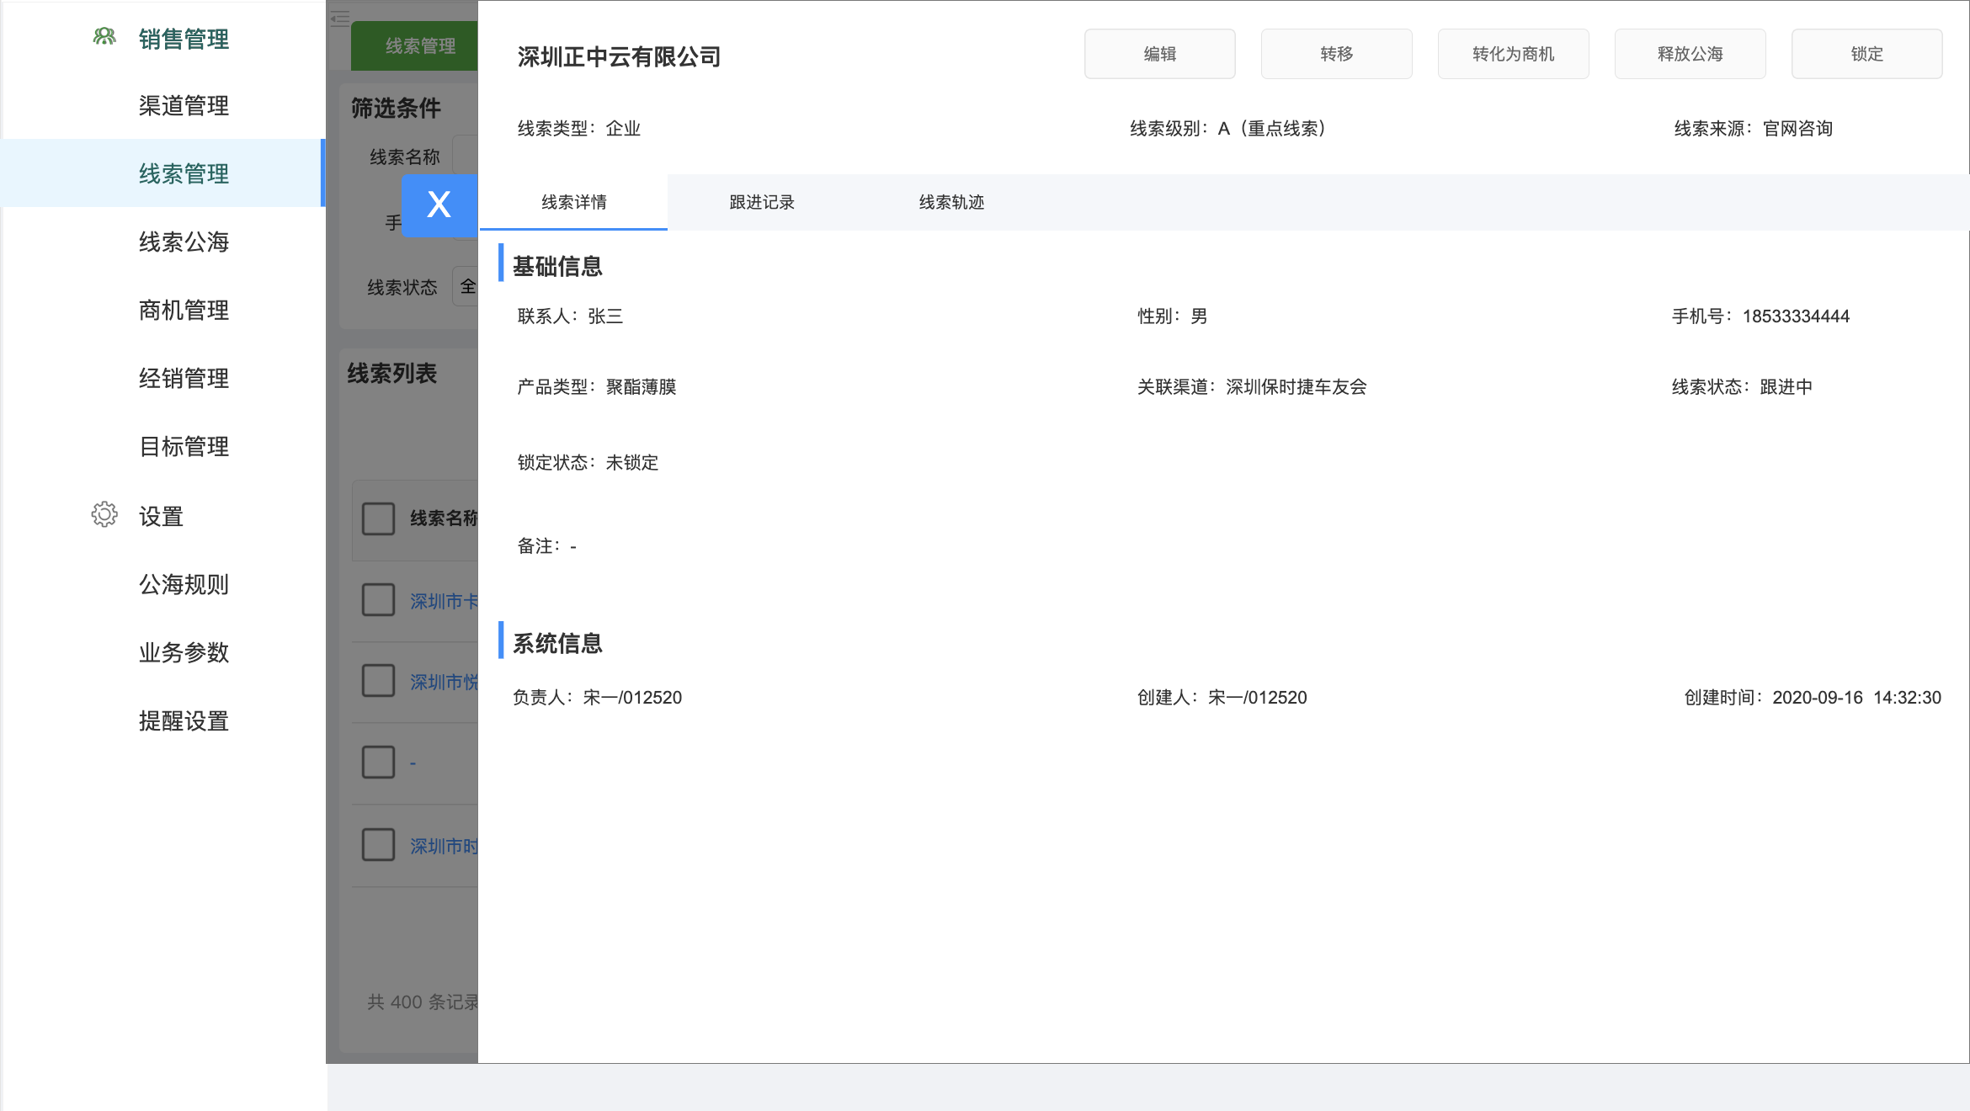This screenshot has width=1970, height=1111.
Task: Check the row checkbox beside the dash
Action: point(378,762)
